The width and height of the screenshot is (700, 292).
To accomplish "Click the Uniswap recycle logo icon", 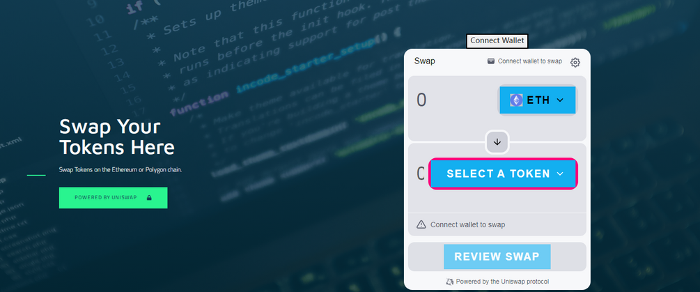I will click(449, 282).
